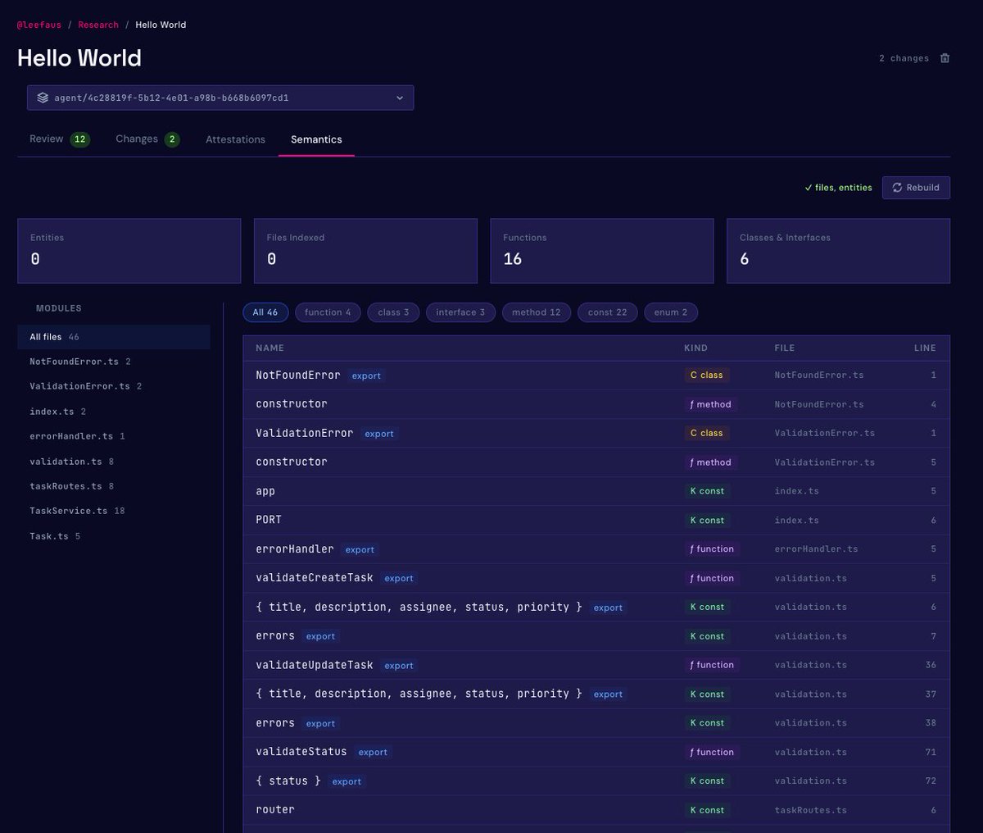Screen dimensions: 983x833
Task: Click the function badge for errorHandler
Action: (712, 549)
